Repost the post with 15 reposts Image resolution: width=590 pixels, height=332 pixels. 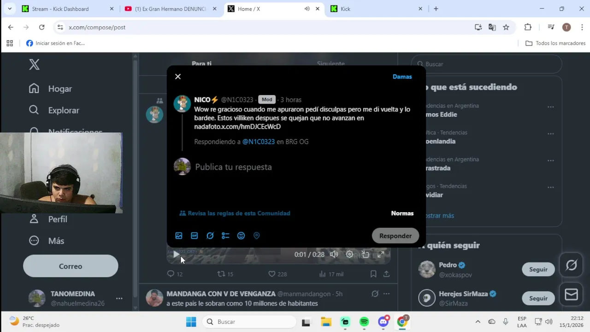pos(225,274)
